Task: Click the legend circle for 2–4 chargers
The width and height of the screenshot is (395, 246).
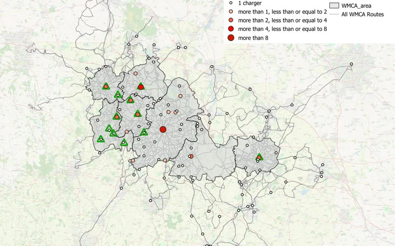Action: tap(231, 20)
